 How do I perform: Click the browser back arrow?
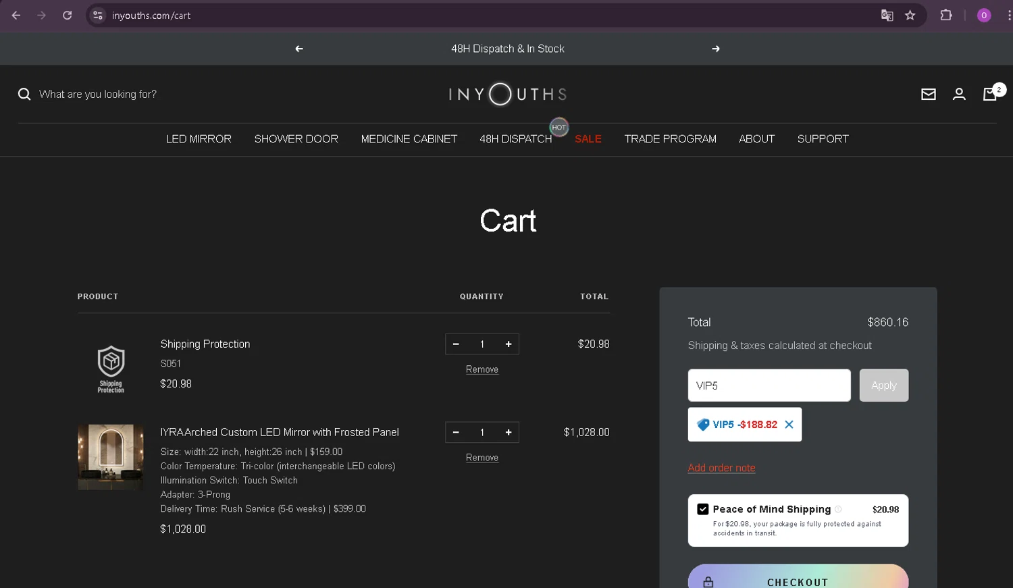coord(16,16)
